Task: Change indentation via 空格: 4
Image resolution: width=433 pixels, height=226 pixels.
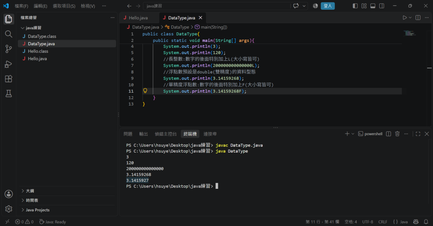Action: click(x=351, y=222)
